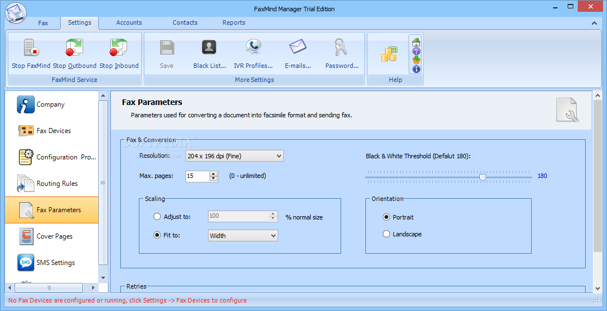This screenshot has height=311, width=607.
Task: Click the Fax Parameters heading text
Action: tap(152, 102)
